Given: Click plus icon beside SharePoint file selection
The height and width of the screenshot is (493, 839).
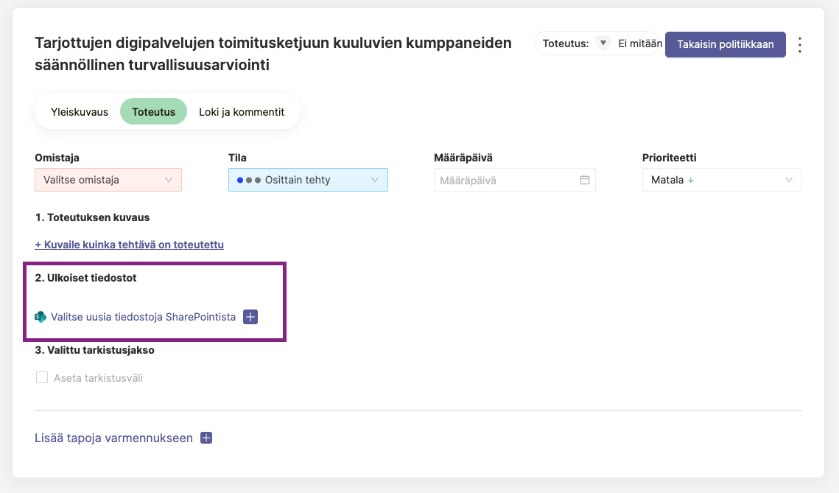Looking at the screenshot, I should [x=250, y=317].
